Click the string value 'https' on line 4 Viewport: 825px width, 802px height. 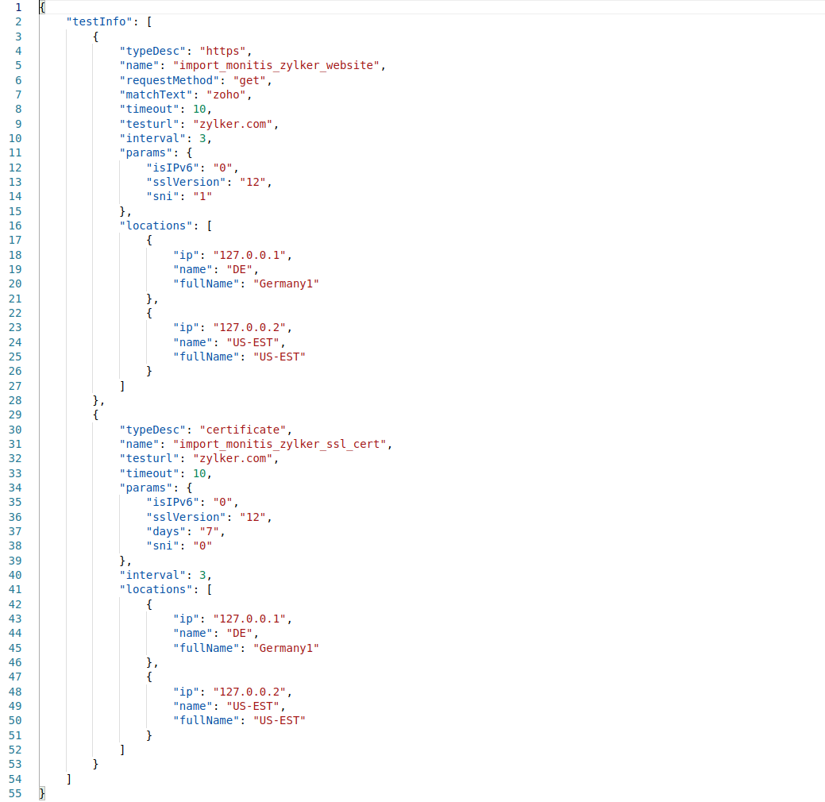point(222,51)
